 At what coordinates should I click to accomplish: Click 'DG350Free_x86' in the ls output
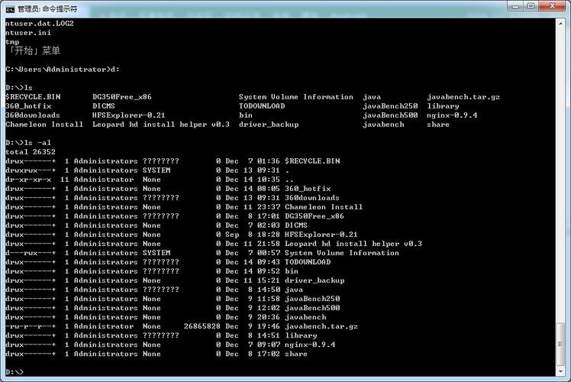coord(121,97)
